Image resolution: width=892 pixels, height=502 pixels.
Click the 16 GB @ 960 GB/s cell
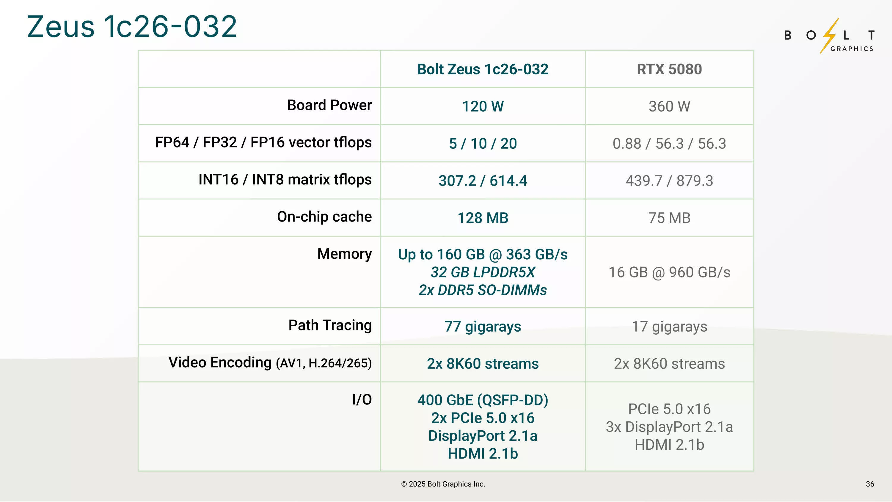click(669, 272)
